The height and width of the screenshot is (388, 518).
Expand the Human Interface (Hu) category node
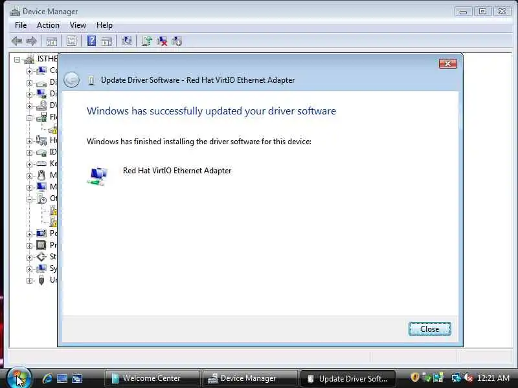(29, 141)
